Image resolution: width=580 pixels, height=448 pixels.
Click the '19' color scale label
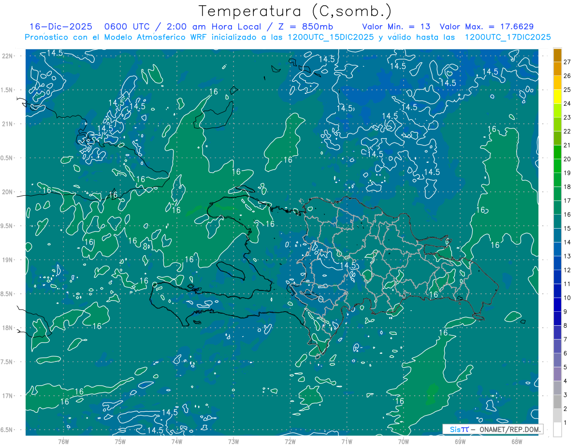pyautogui.click(x=567, y=173)
